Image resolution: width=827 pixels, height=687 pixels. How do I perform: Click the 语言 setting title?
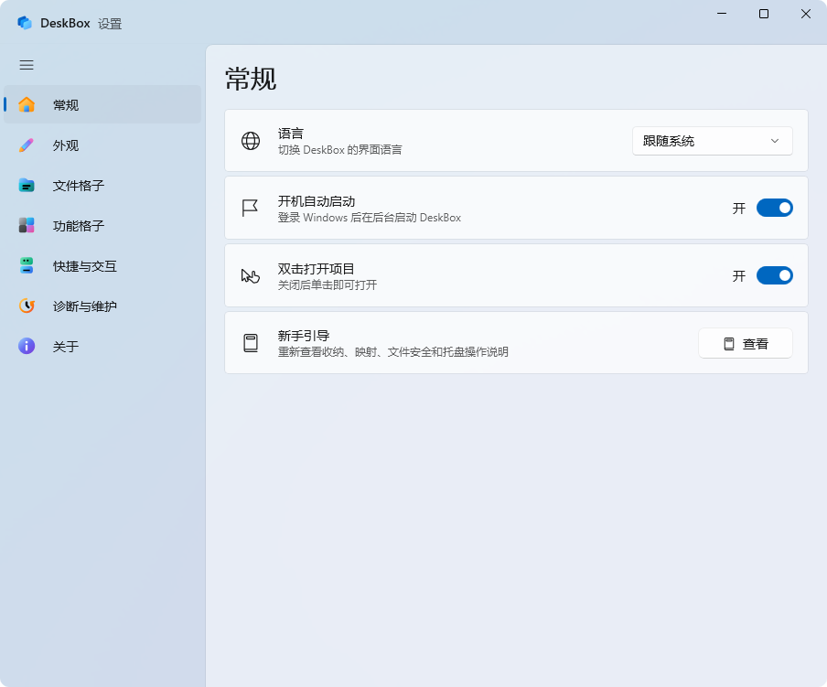(x=291, y=133)
